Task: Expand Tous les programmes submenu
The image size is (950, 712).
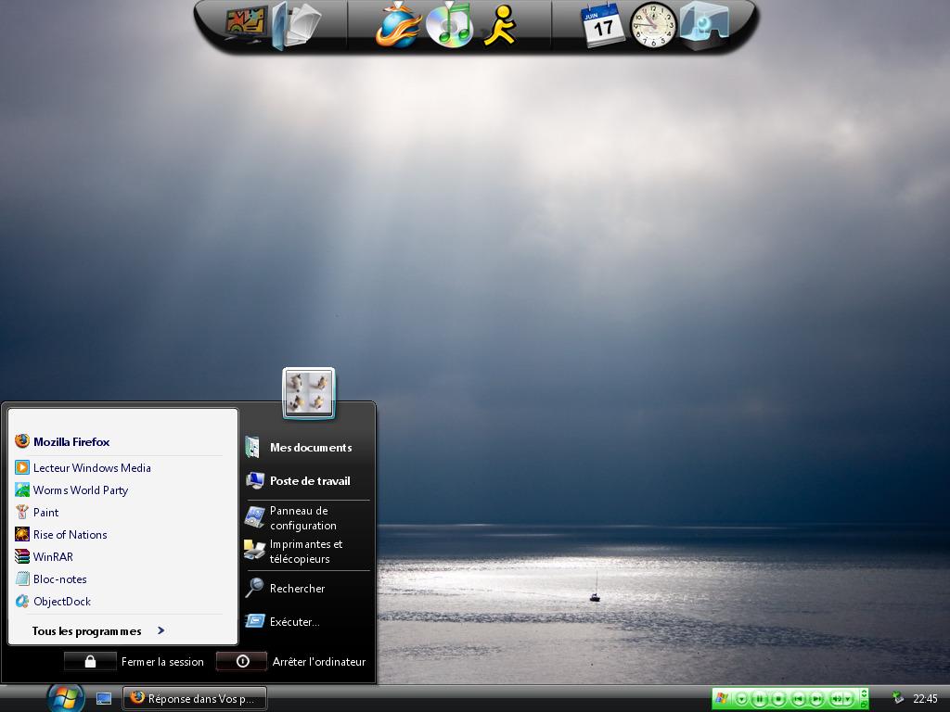Action: coord(97,631)
